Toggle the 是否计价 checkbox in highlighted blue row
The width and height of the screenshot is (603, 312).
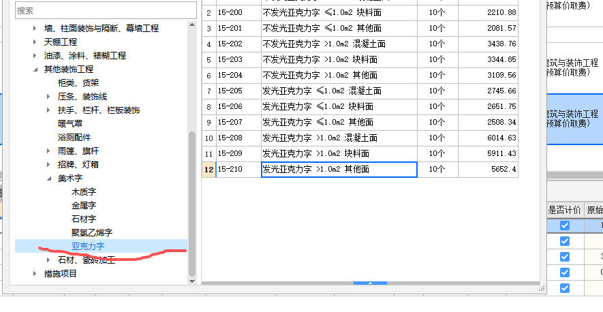coord(565,225)
